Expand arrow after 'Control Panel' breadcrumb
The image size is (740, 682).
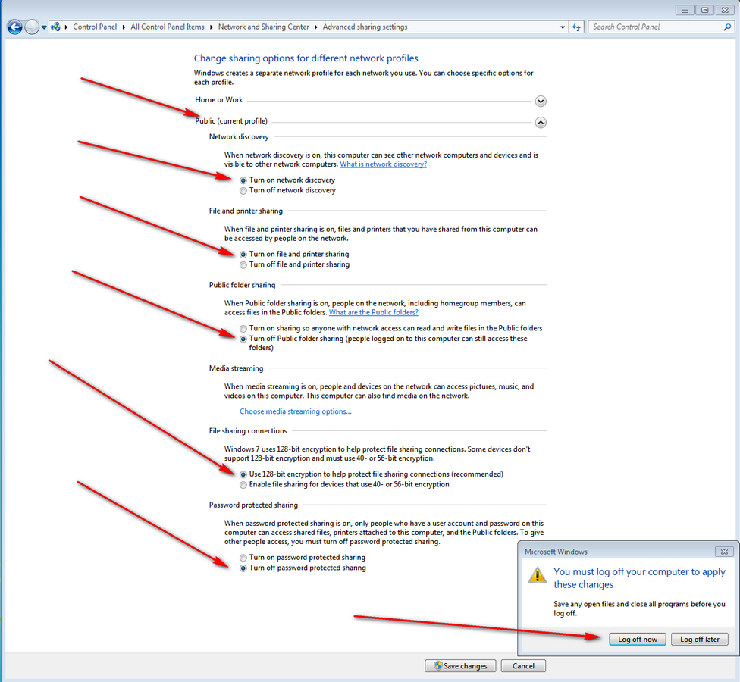124,27
